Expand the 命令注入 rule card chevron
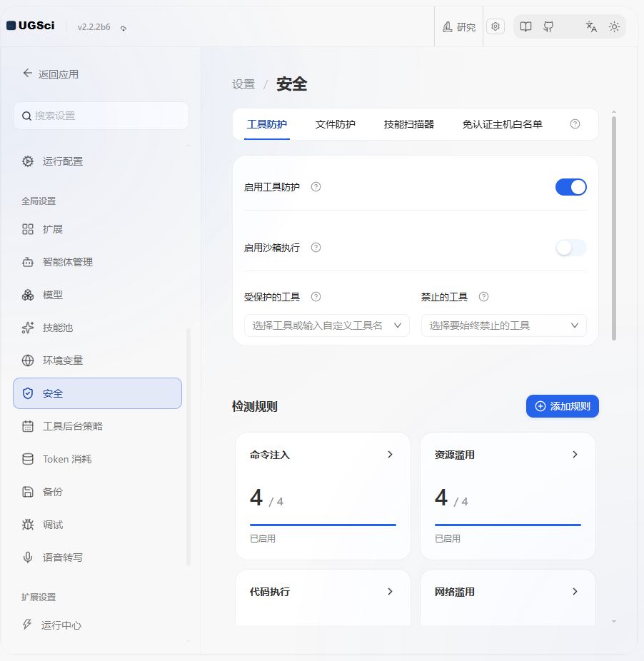Viewport: 644px width, 661px height. (x=390, y=455)
